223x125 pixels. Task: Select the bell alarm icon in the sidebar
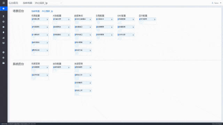point(3,32)
